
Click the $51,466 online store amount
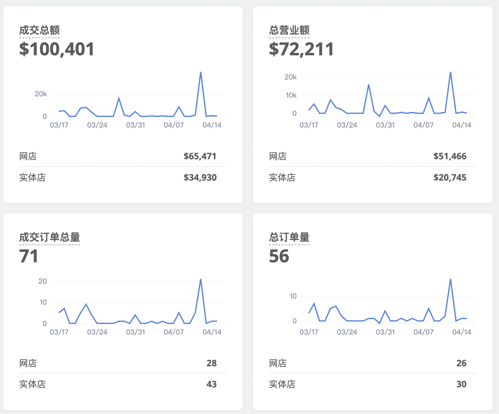coord(450,156)
